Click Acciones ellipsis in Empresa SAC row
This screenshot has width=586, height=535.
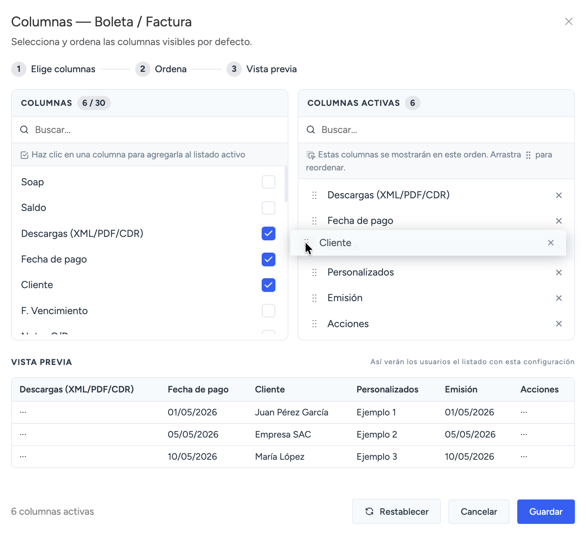click(524, 434)
